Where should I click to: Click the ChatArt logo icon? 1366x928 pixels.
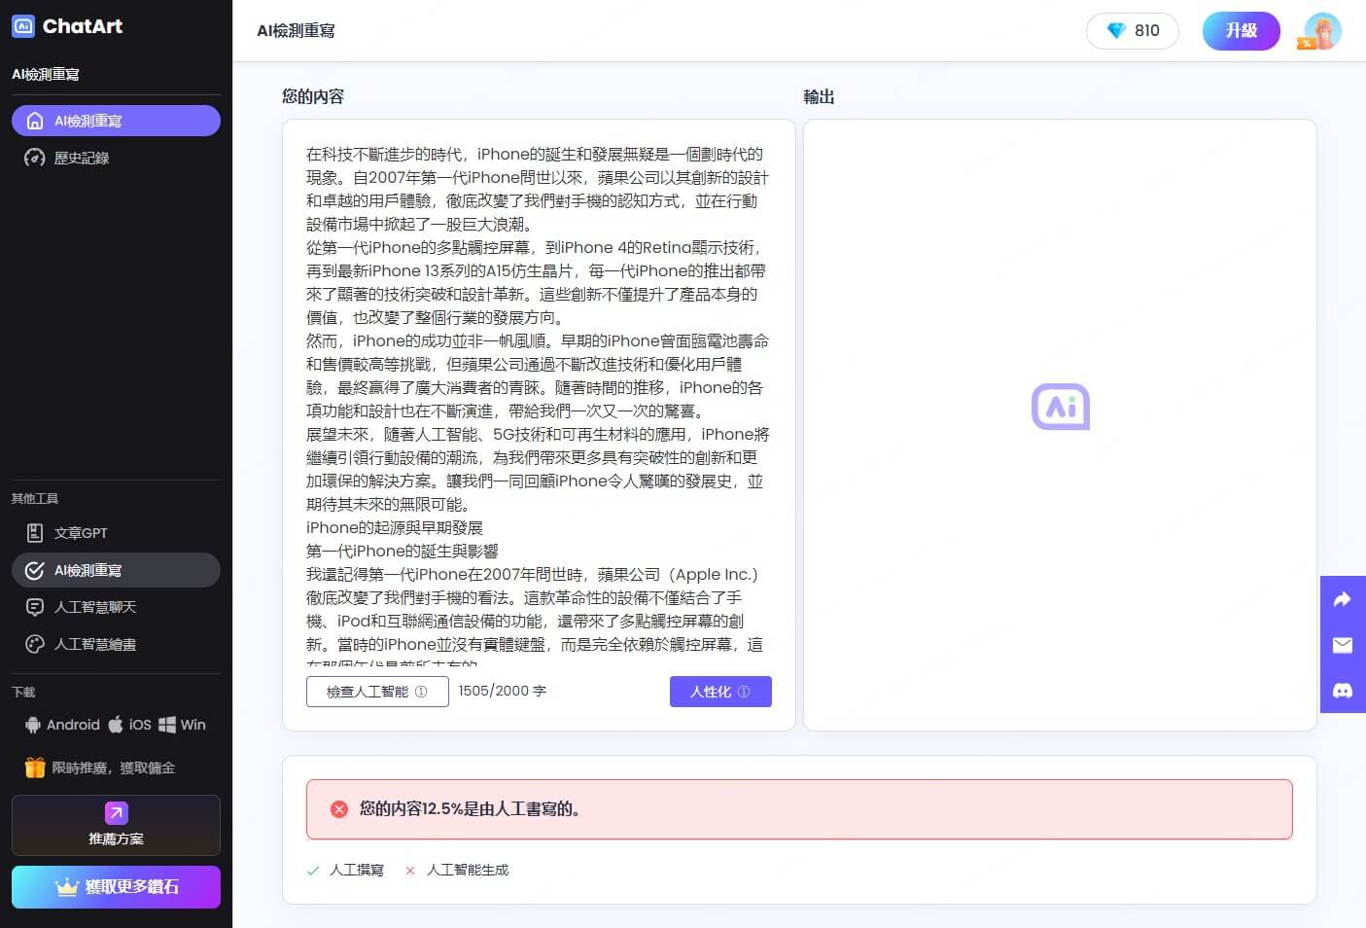tap(23, 26)
